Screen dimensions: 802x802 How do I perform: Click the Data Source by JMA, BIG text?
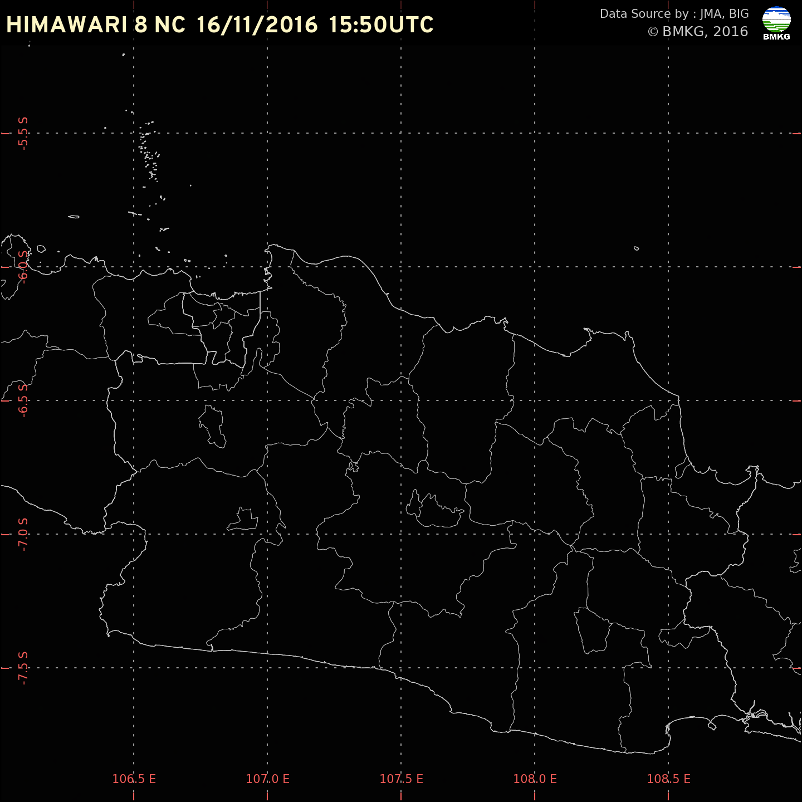click(674, 14)
